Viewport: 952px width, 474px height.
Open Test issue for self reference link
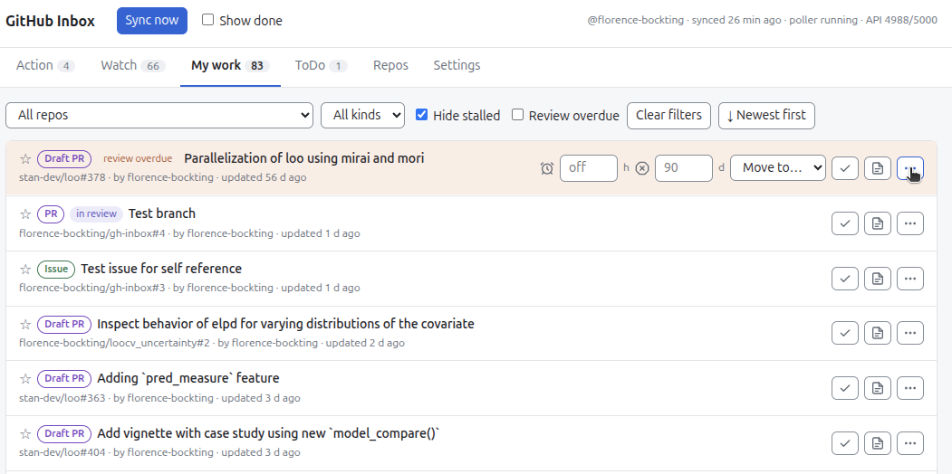click(x=161, y=270)
